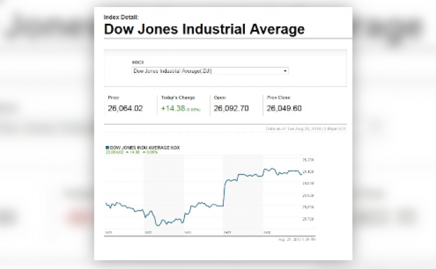Click the INDEX label above the dropdown
The image size is (436, 269).
[x=138, y=62]
